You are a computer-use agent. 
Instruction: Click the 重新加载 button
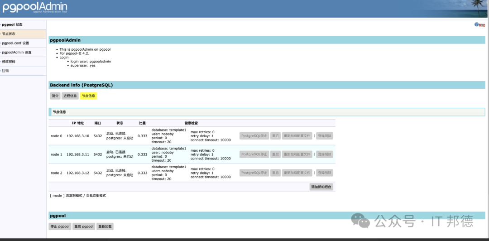click(105, 227)
